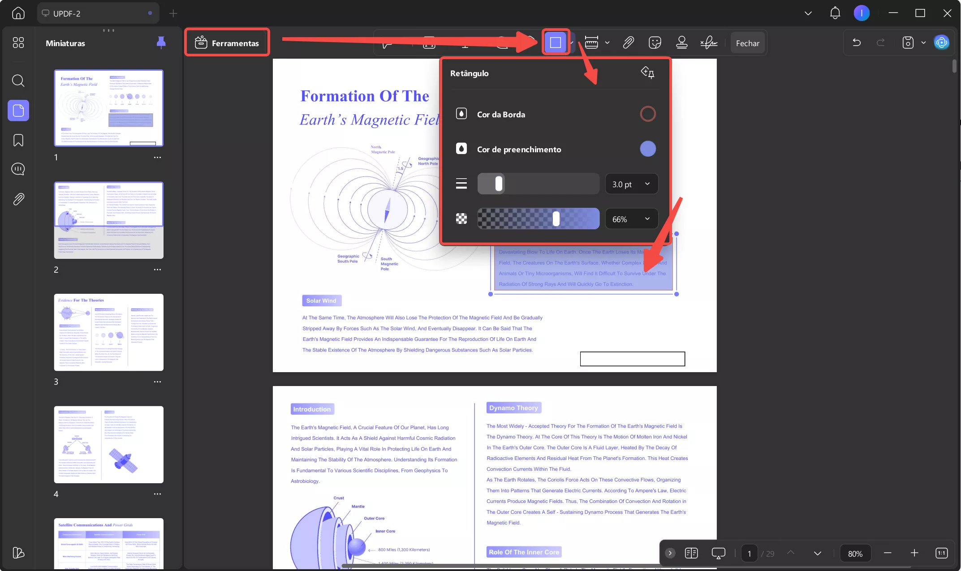Pick the Cor de preenchimento swatch

click(647, 149)
